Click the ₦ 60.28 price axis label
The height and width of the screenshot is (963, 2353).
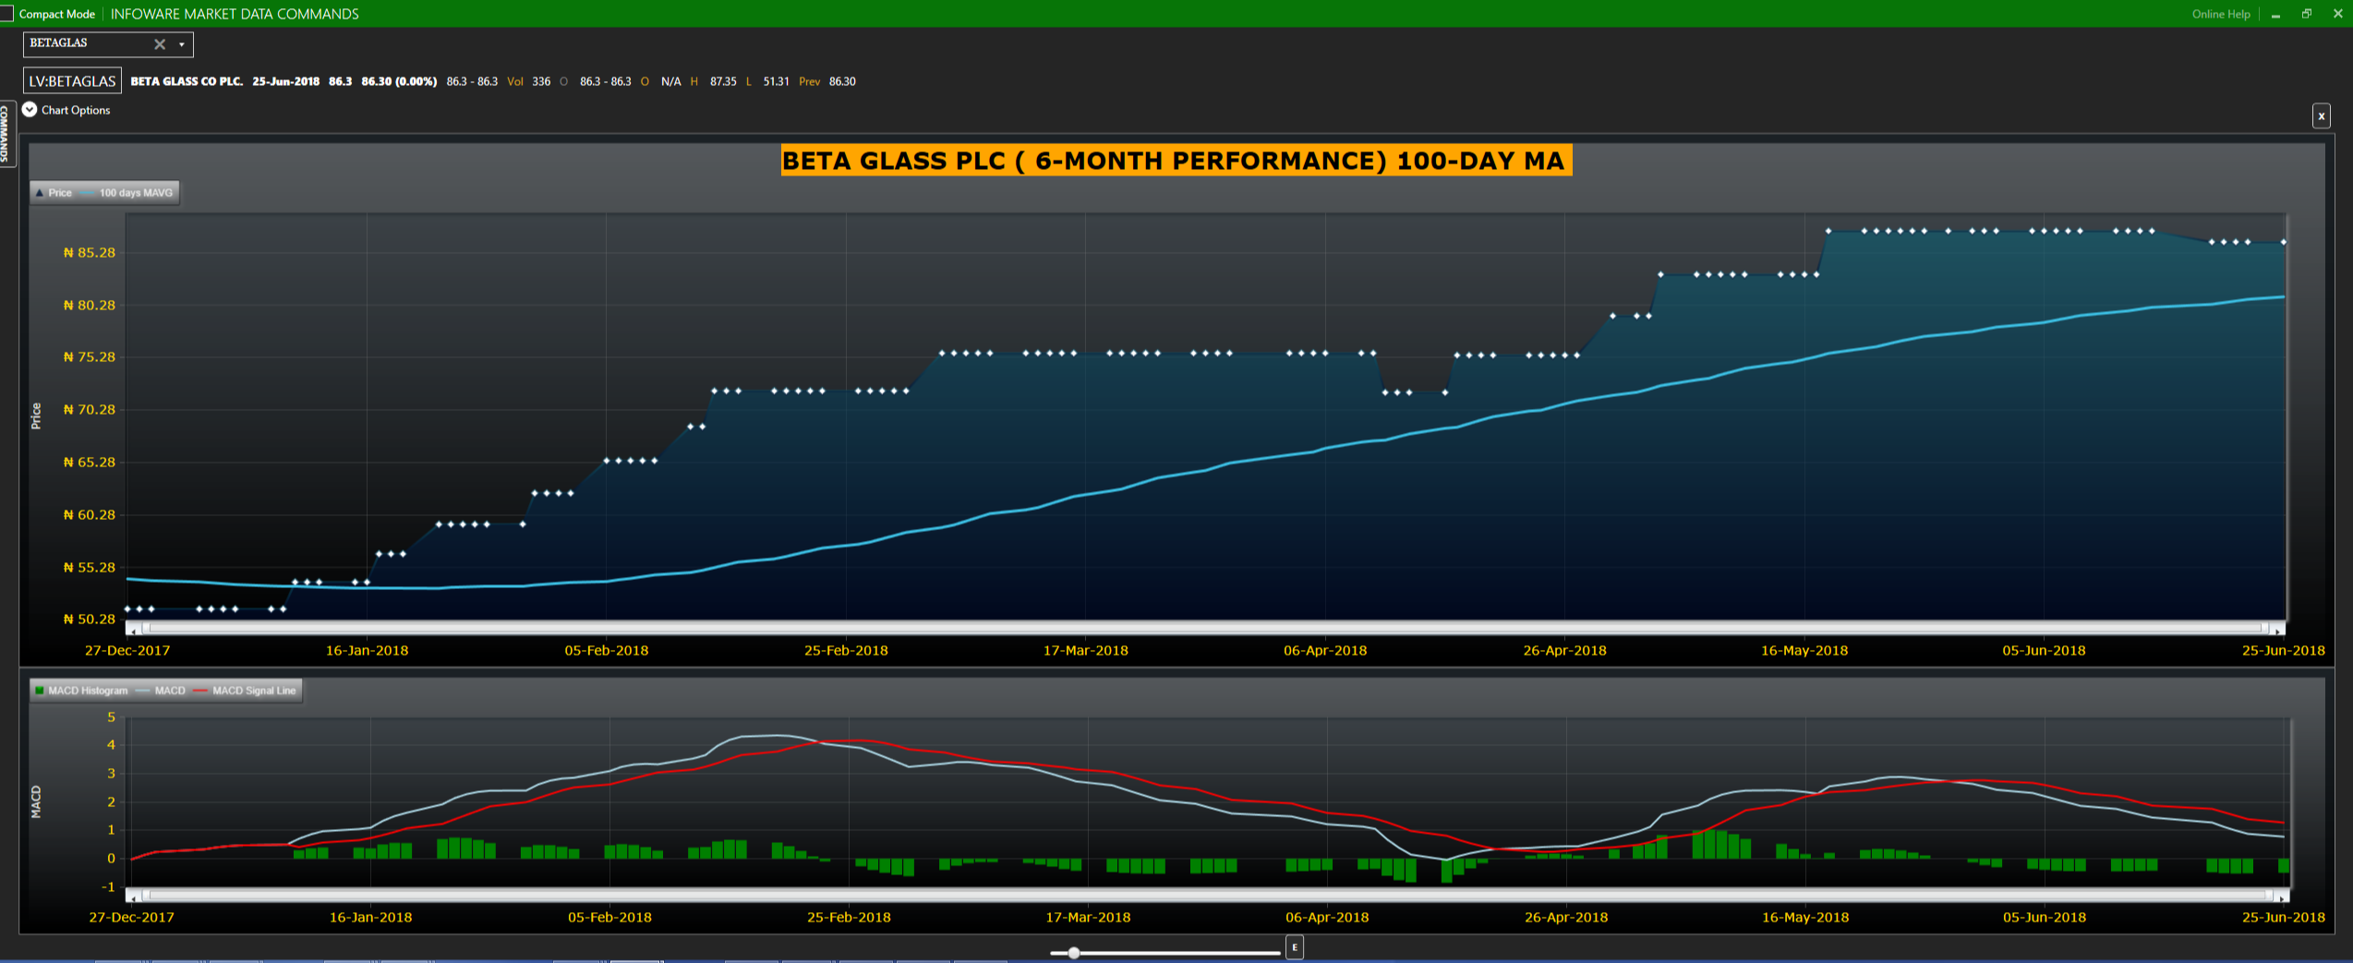(x=89, y=515)
